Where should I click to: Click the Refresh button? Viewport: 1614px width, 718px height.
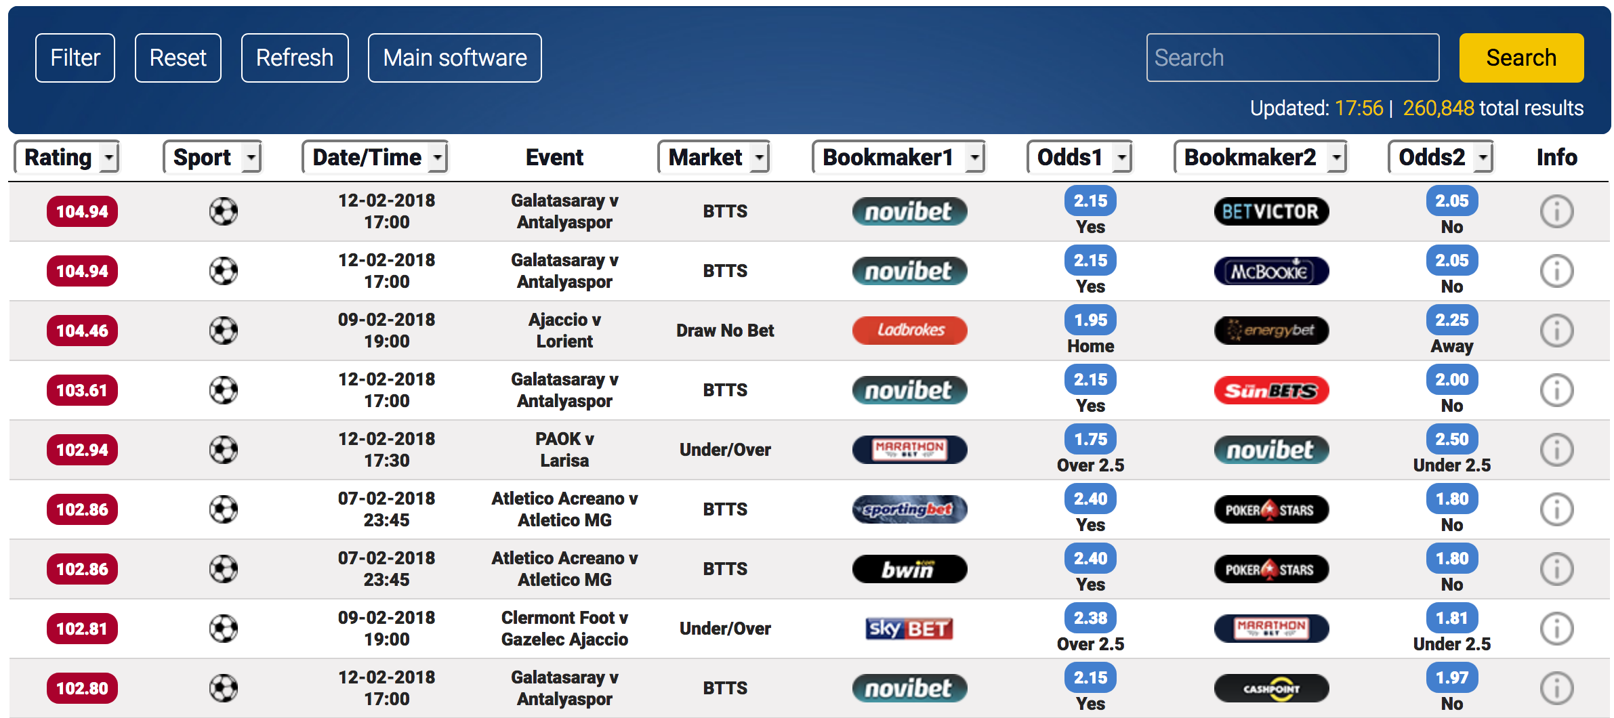(x=295, y=58)
